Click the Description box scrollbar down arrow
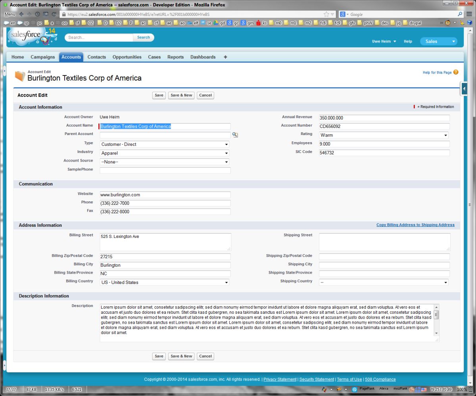The width and height of the screenshot is (476, 396). 436,333
